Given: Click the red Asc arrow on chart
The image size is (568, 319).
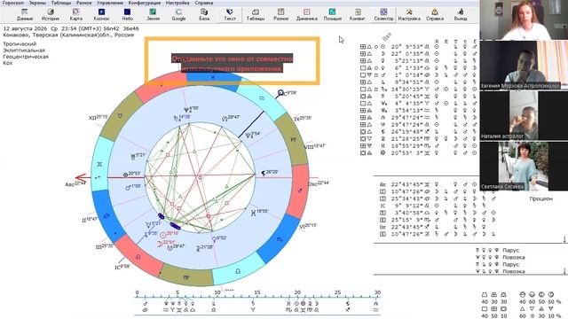Looking at the screenshot, I should point(81,177).
